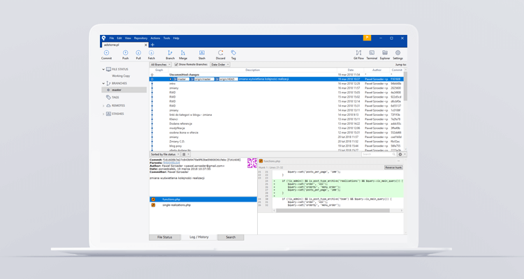524x279 pixels.
Task: Open the Actions menu
Action: pos(155,38)
